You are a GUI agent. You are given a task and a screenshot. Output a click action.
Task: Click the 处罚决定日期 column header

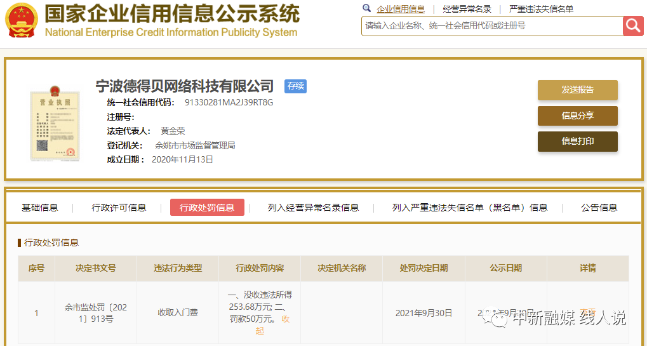[424, 269]
